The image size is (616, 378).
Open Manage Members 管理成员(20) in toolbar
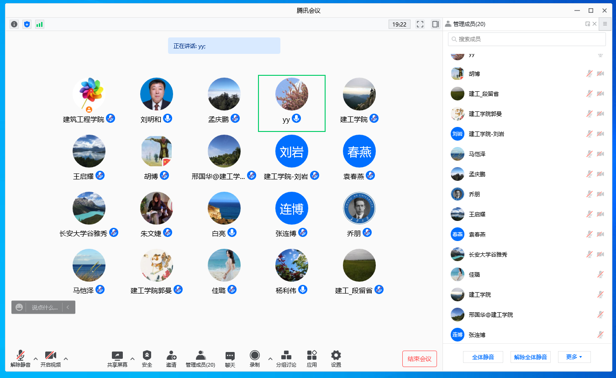(200, 359)
